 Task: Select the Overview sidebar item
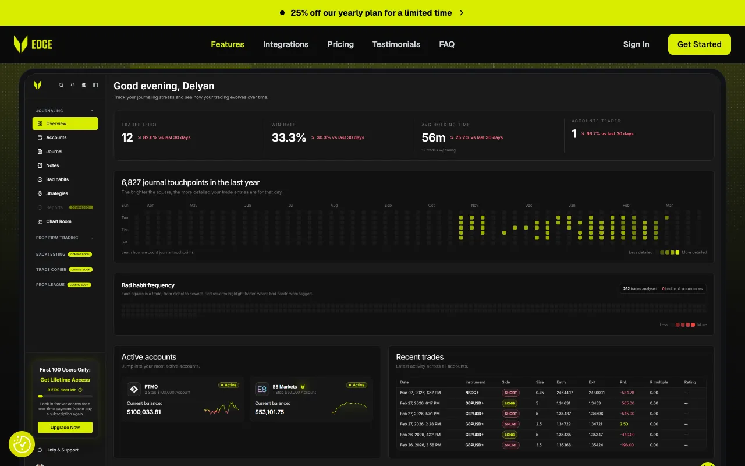[65, 123]
